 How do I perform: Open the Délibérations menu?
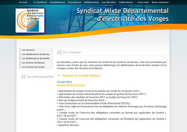coord(92,2)
